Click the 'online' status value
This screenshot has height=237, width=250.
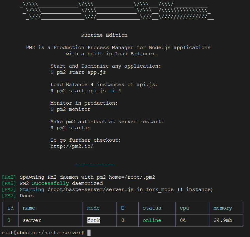pyautogui.click(x=152, y=220)
